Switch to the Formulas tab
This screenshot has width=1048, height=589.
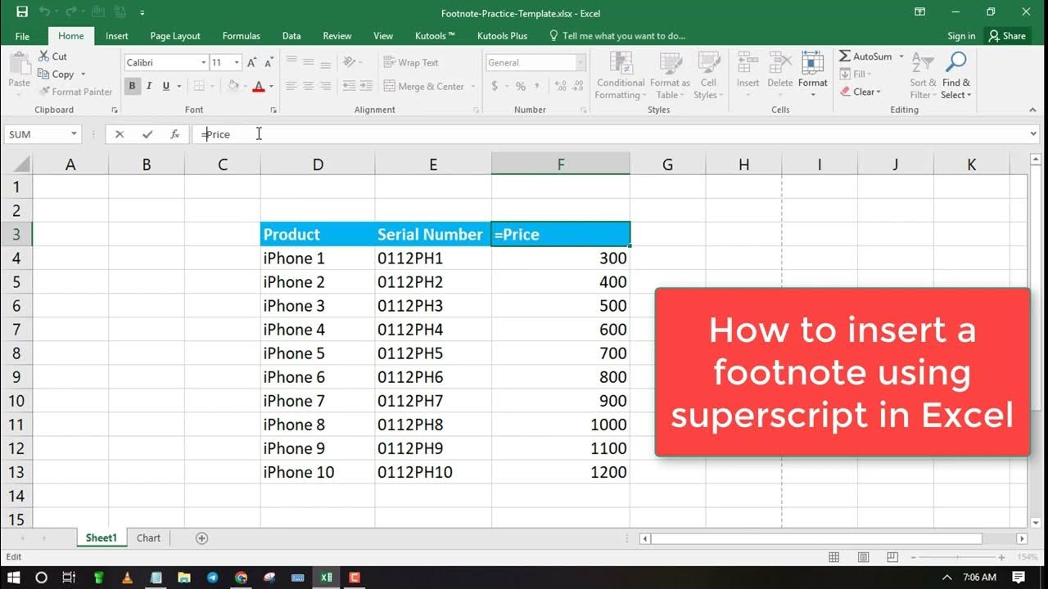point(242,36)
